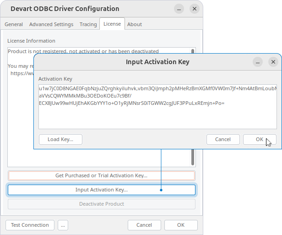Viewport: 282px width, 235px height.
Task: Click Get Purchased or Trial Activation Key button
Action: click(x=102, y=175)
